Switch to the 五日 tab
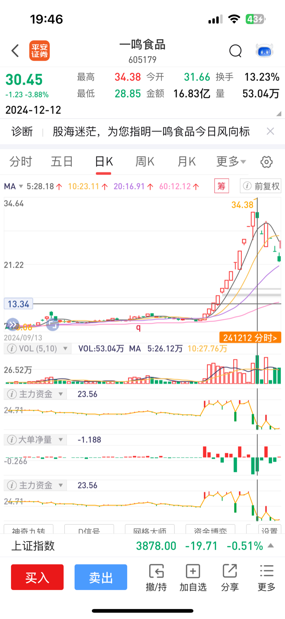Image resolution: width=285 pixels, height=619 pixels. coord(62,162)
